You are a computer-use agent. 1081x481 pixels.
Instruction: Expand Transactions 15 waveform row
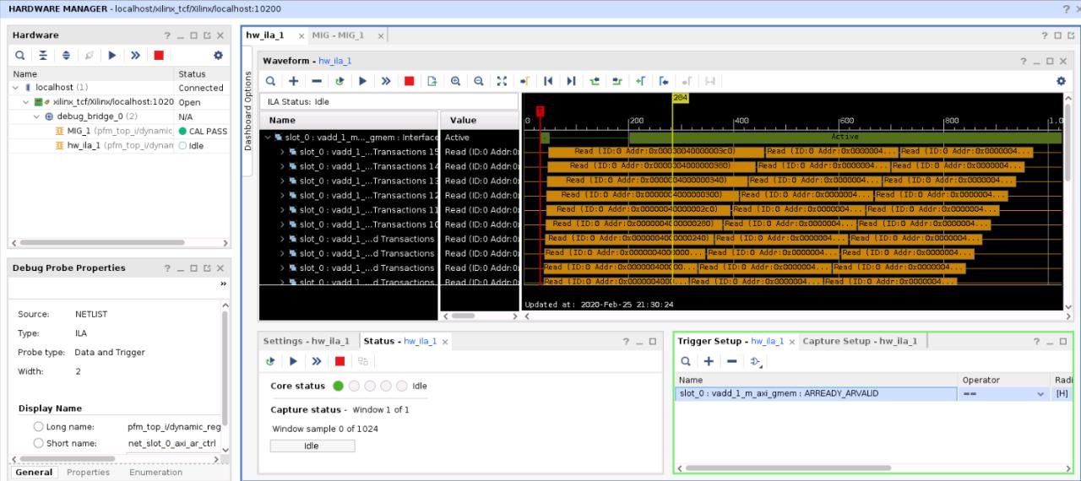[283, 152]
